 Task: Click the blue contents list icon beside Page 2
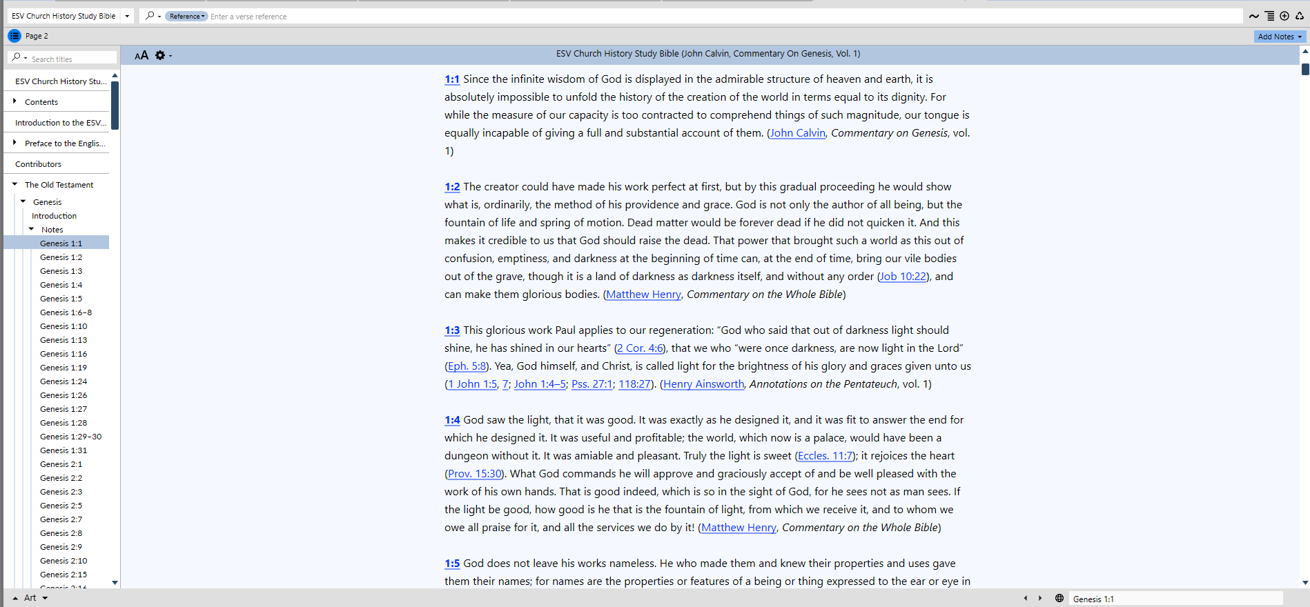tap(14, 36)
